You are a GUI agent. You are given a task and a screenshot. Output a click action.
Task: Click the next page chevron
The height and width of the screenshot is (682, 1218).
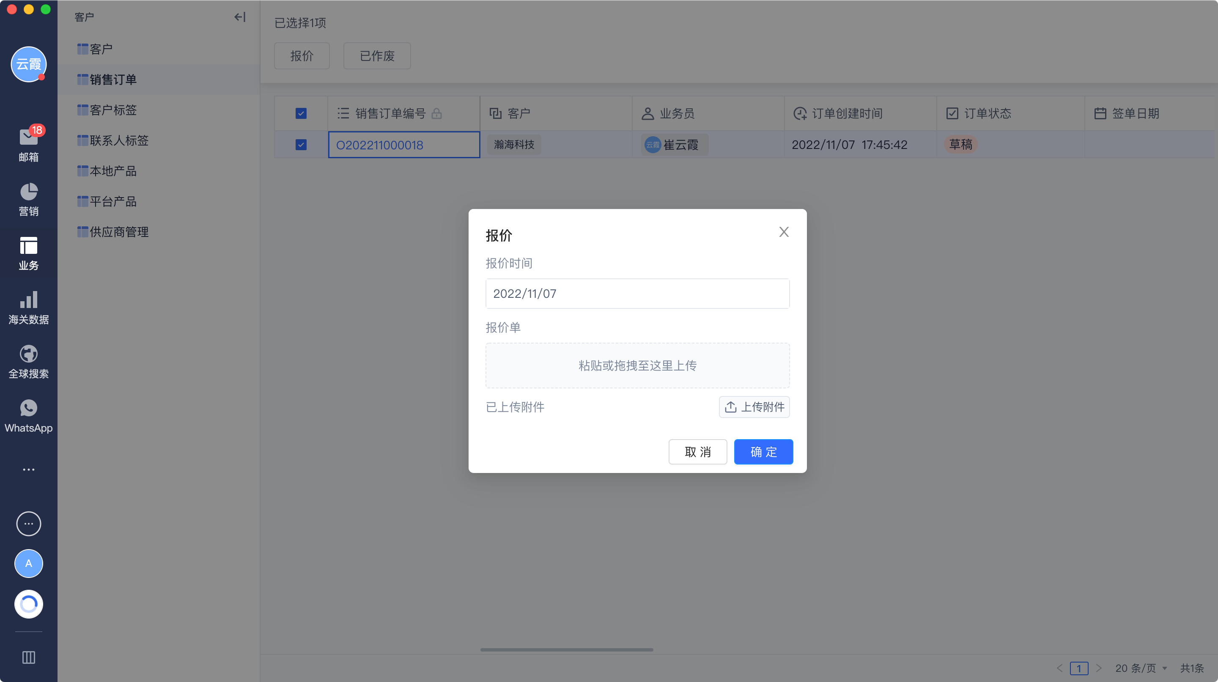click(1098, 668)
